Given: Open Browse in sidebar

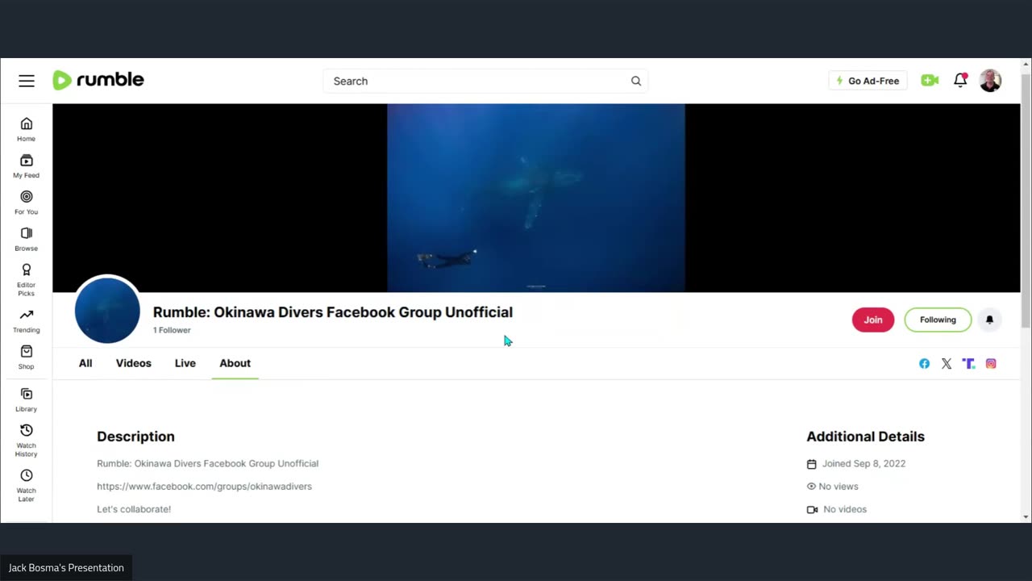Looking at the screenshot, I should pyautogui.click(x=27, y=239).
